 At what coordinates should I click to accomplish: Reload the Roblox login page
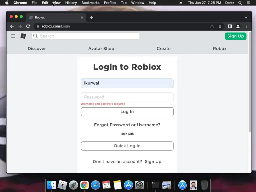coord(28,26)
